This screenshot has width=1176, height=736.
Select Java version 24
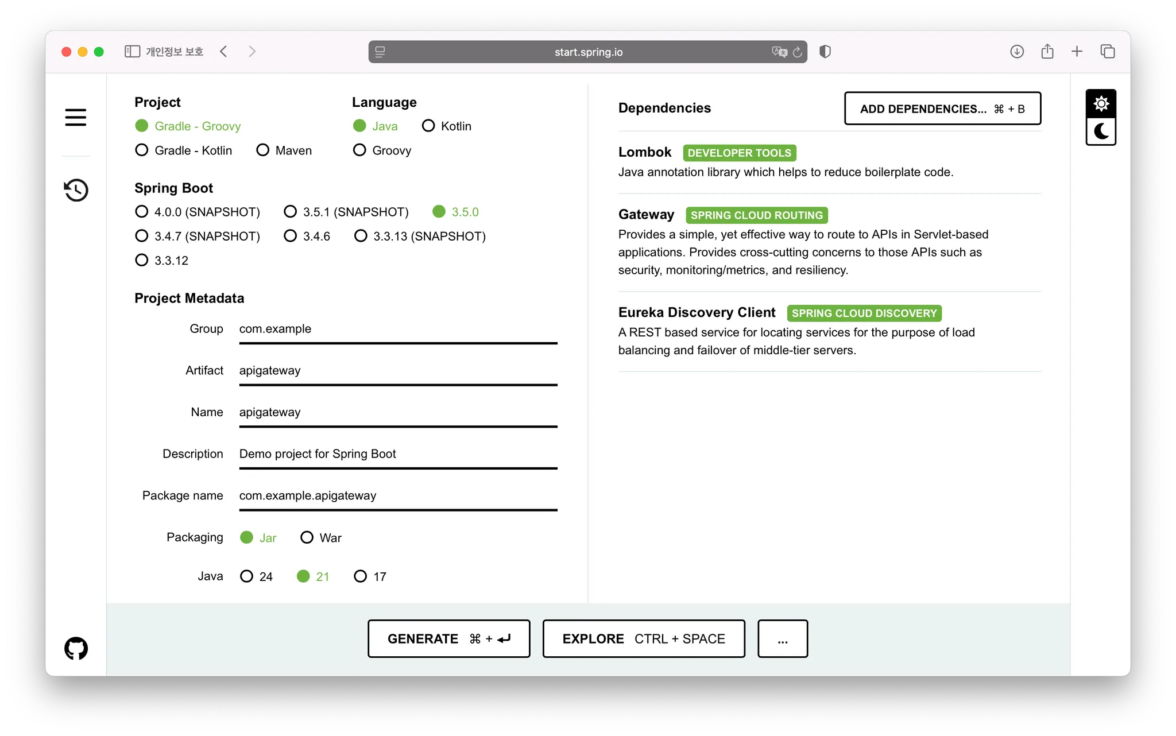point(256,576)
